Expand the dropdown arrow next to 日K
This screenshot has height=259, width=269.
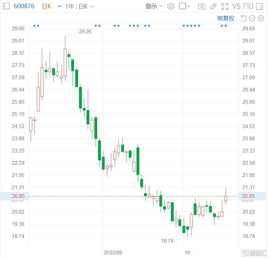pyautogui.click(x=59, y=7)
